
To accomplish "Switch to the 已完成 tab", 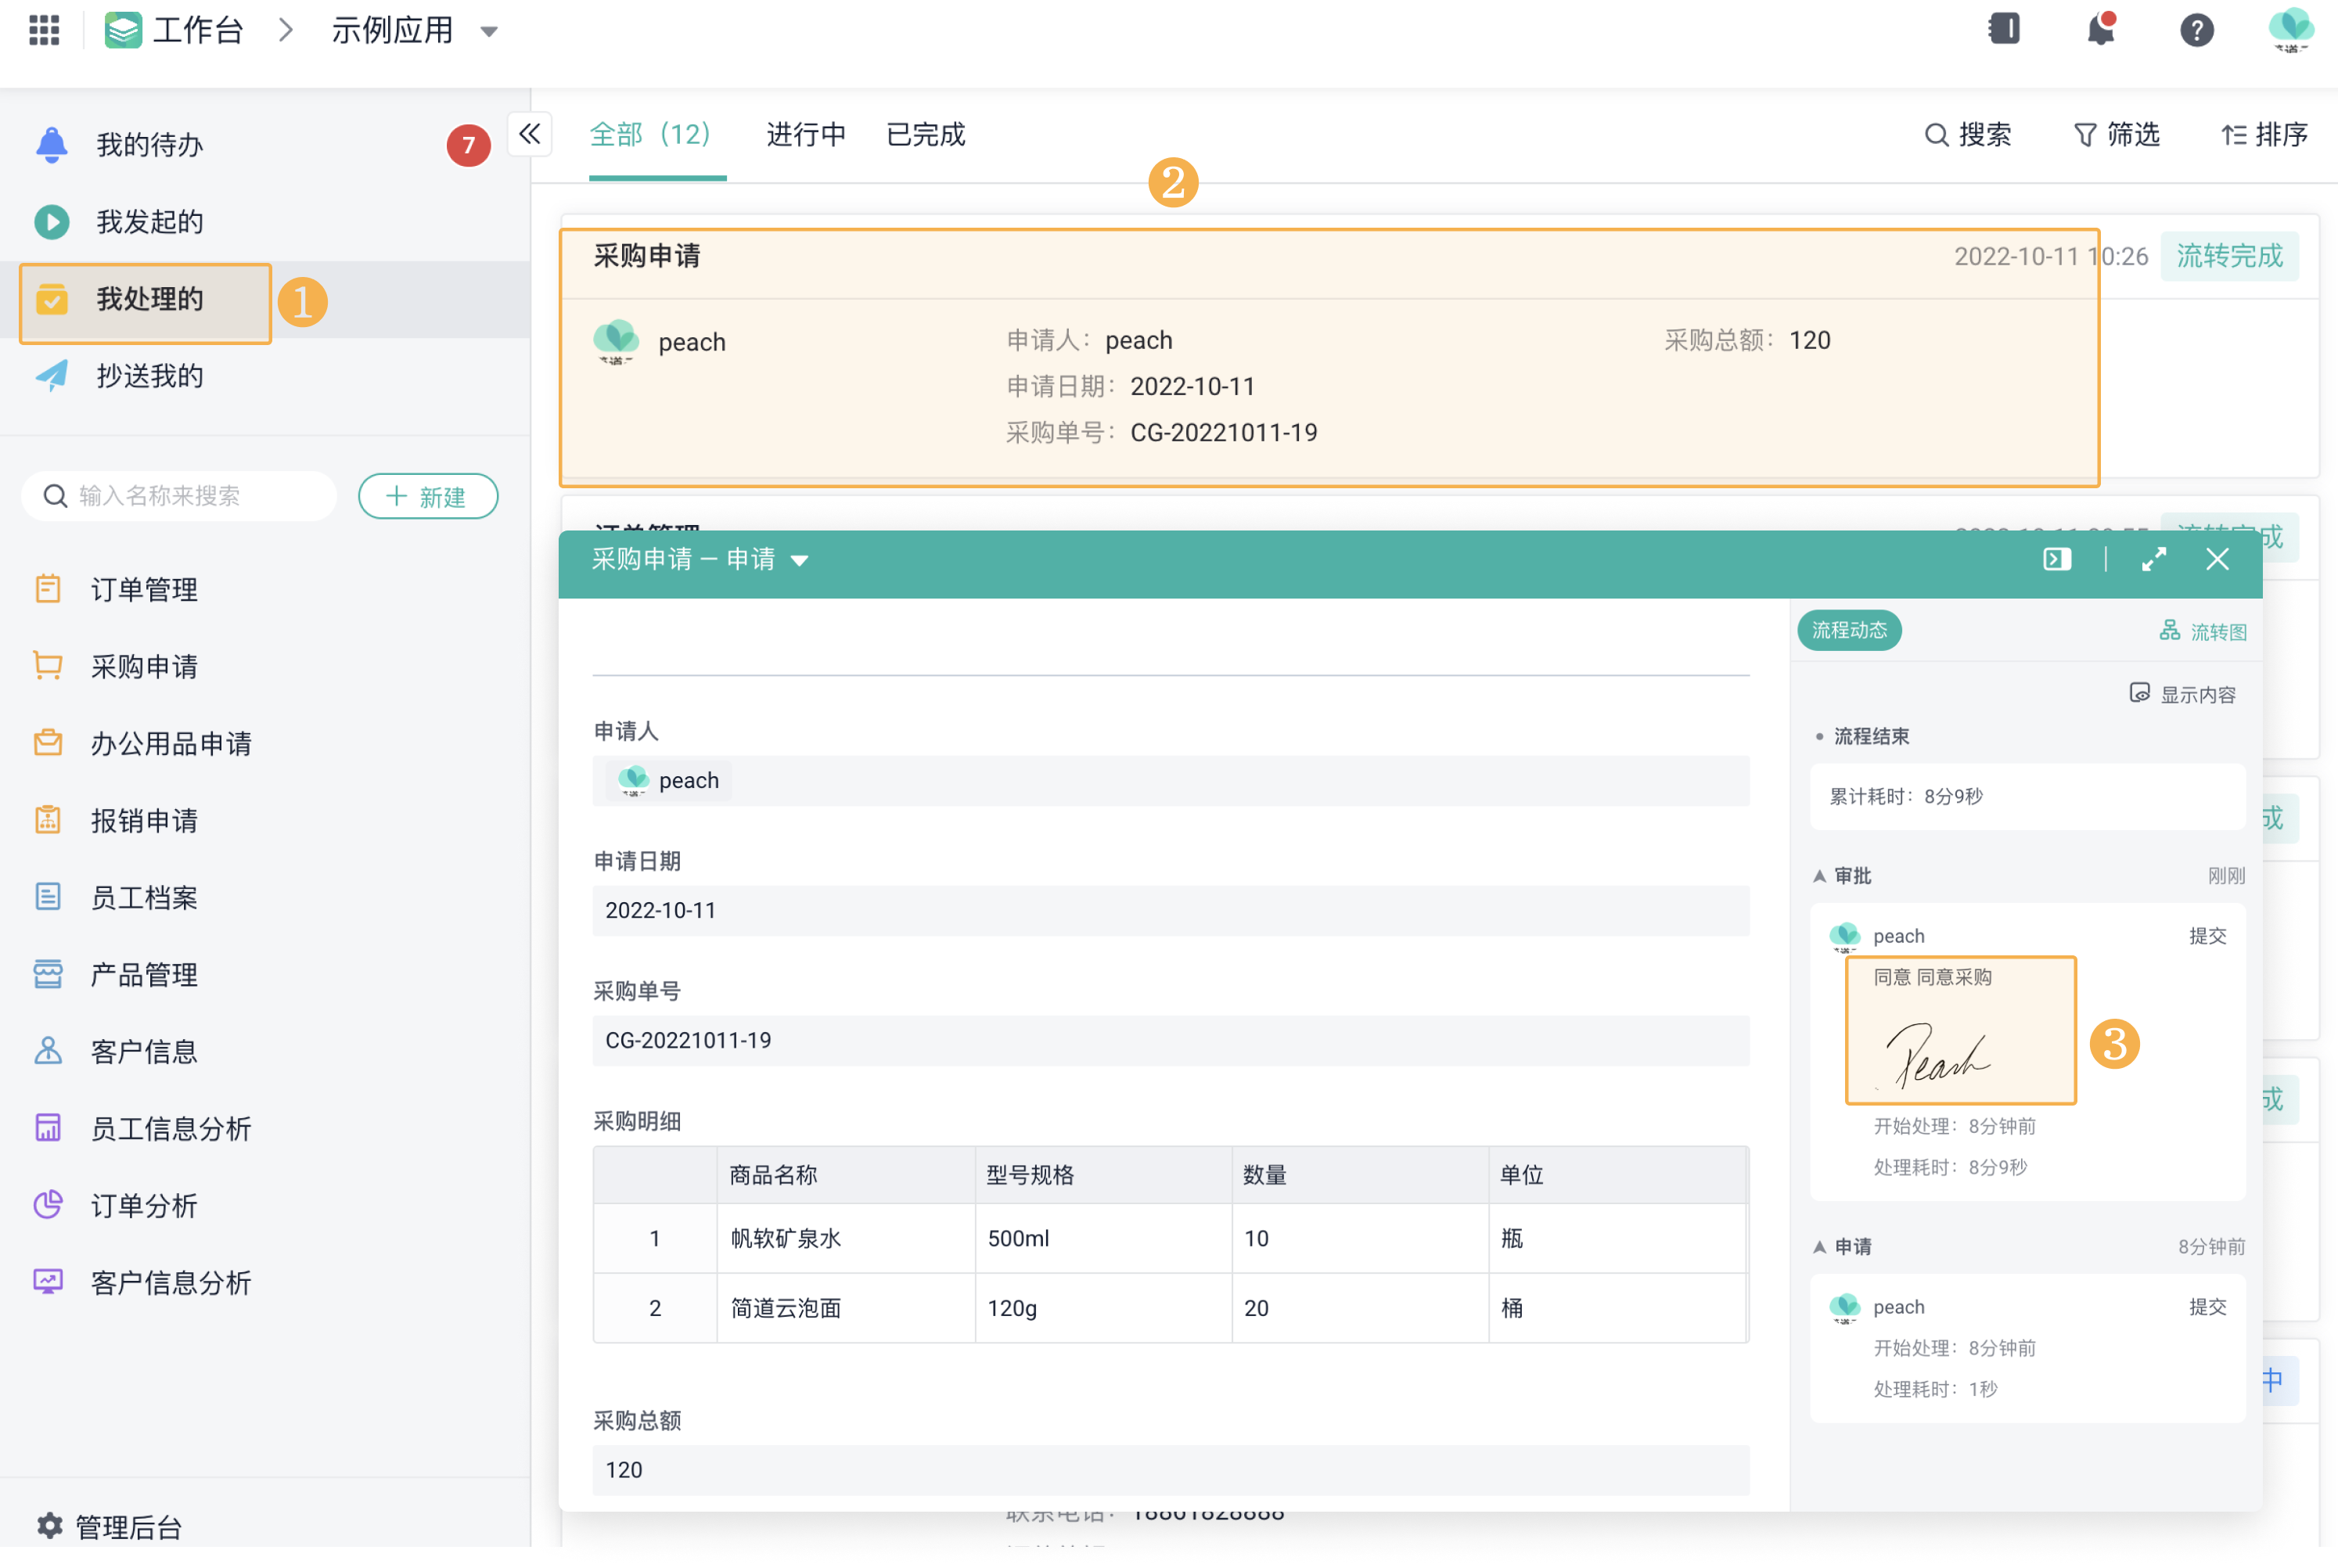I will coord(924,135).
